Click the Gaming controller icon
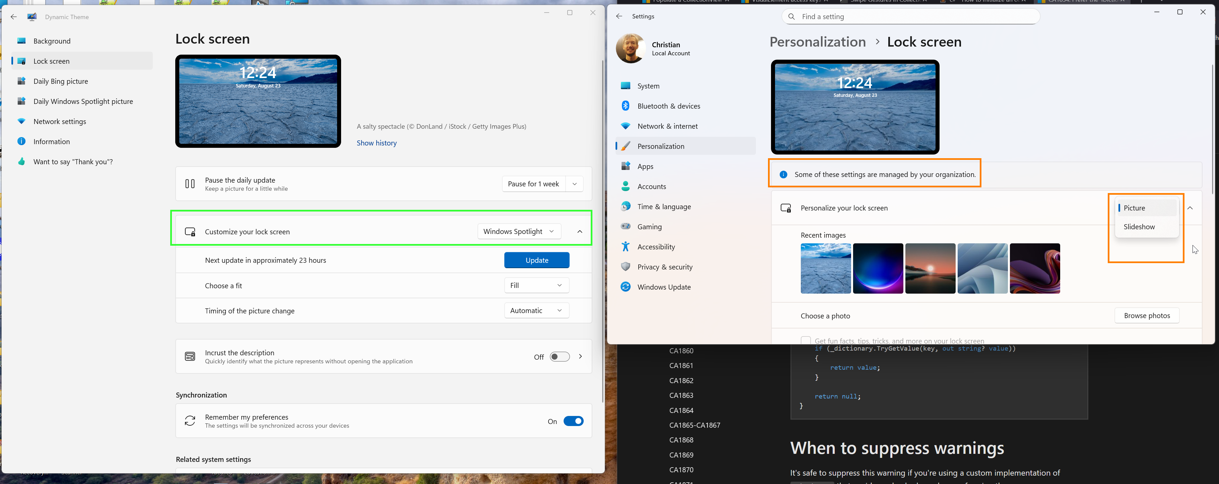The height and width of the screenshot is (484, 1219). (626, 227)
